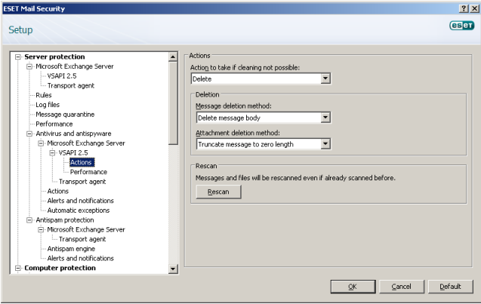Open 'Action to take if cleaning not possible' dropdown
The image size is (481, 304).
[325, 78]
